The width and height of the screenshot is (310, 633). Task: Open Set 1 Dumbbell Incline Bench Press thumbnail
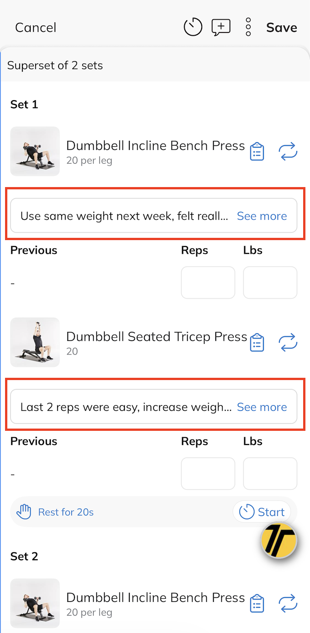(35, 151)
